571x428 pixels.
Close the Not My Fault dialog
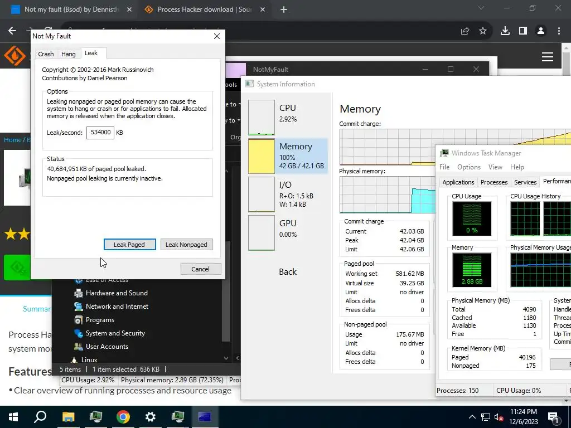coord(217,36)
